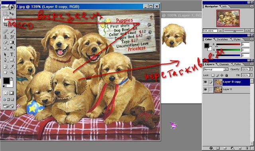
Task: Select the Lasso tool
Action: click(5, 19)
